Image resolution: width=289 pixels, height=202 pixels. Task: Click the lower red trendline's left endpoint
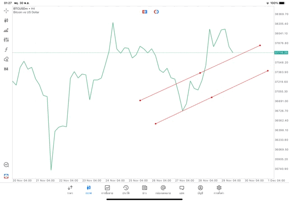coord(155,123)
